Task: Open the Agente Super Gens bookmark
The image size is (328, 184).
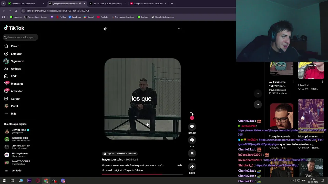Action: [x=36, y=17]
